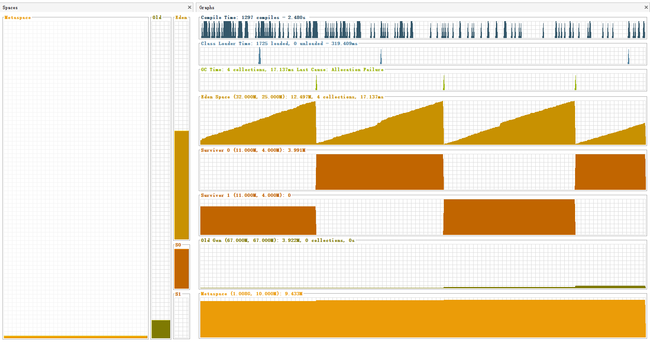Click the Metaspace graph header in Graphs
The width and height of the screenshot is (650, 342).
coord(251,294)
